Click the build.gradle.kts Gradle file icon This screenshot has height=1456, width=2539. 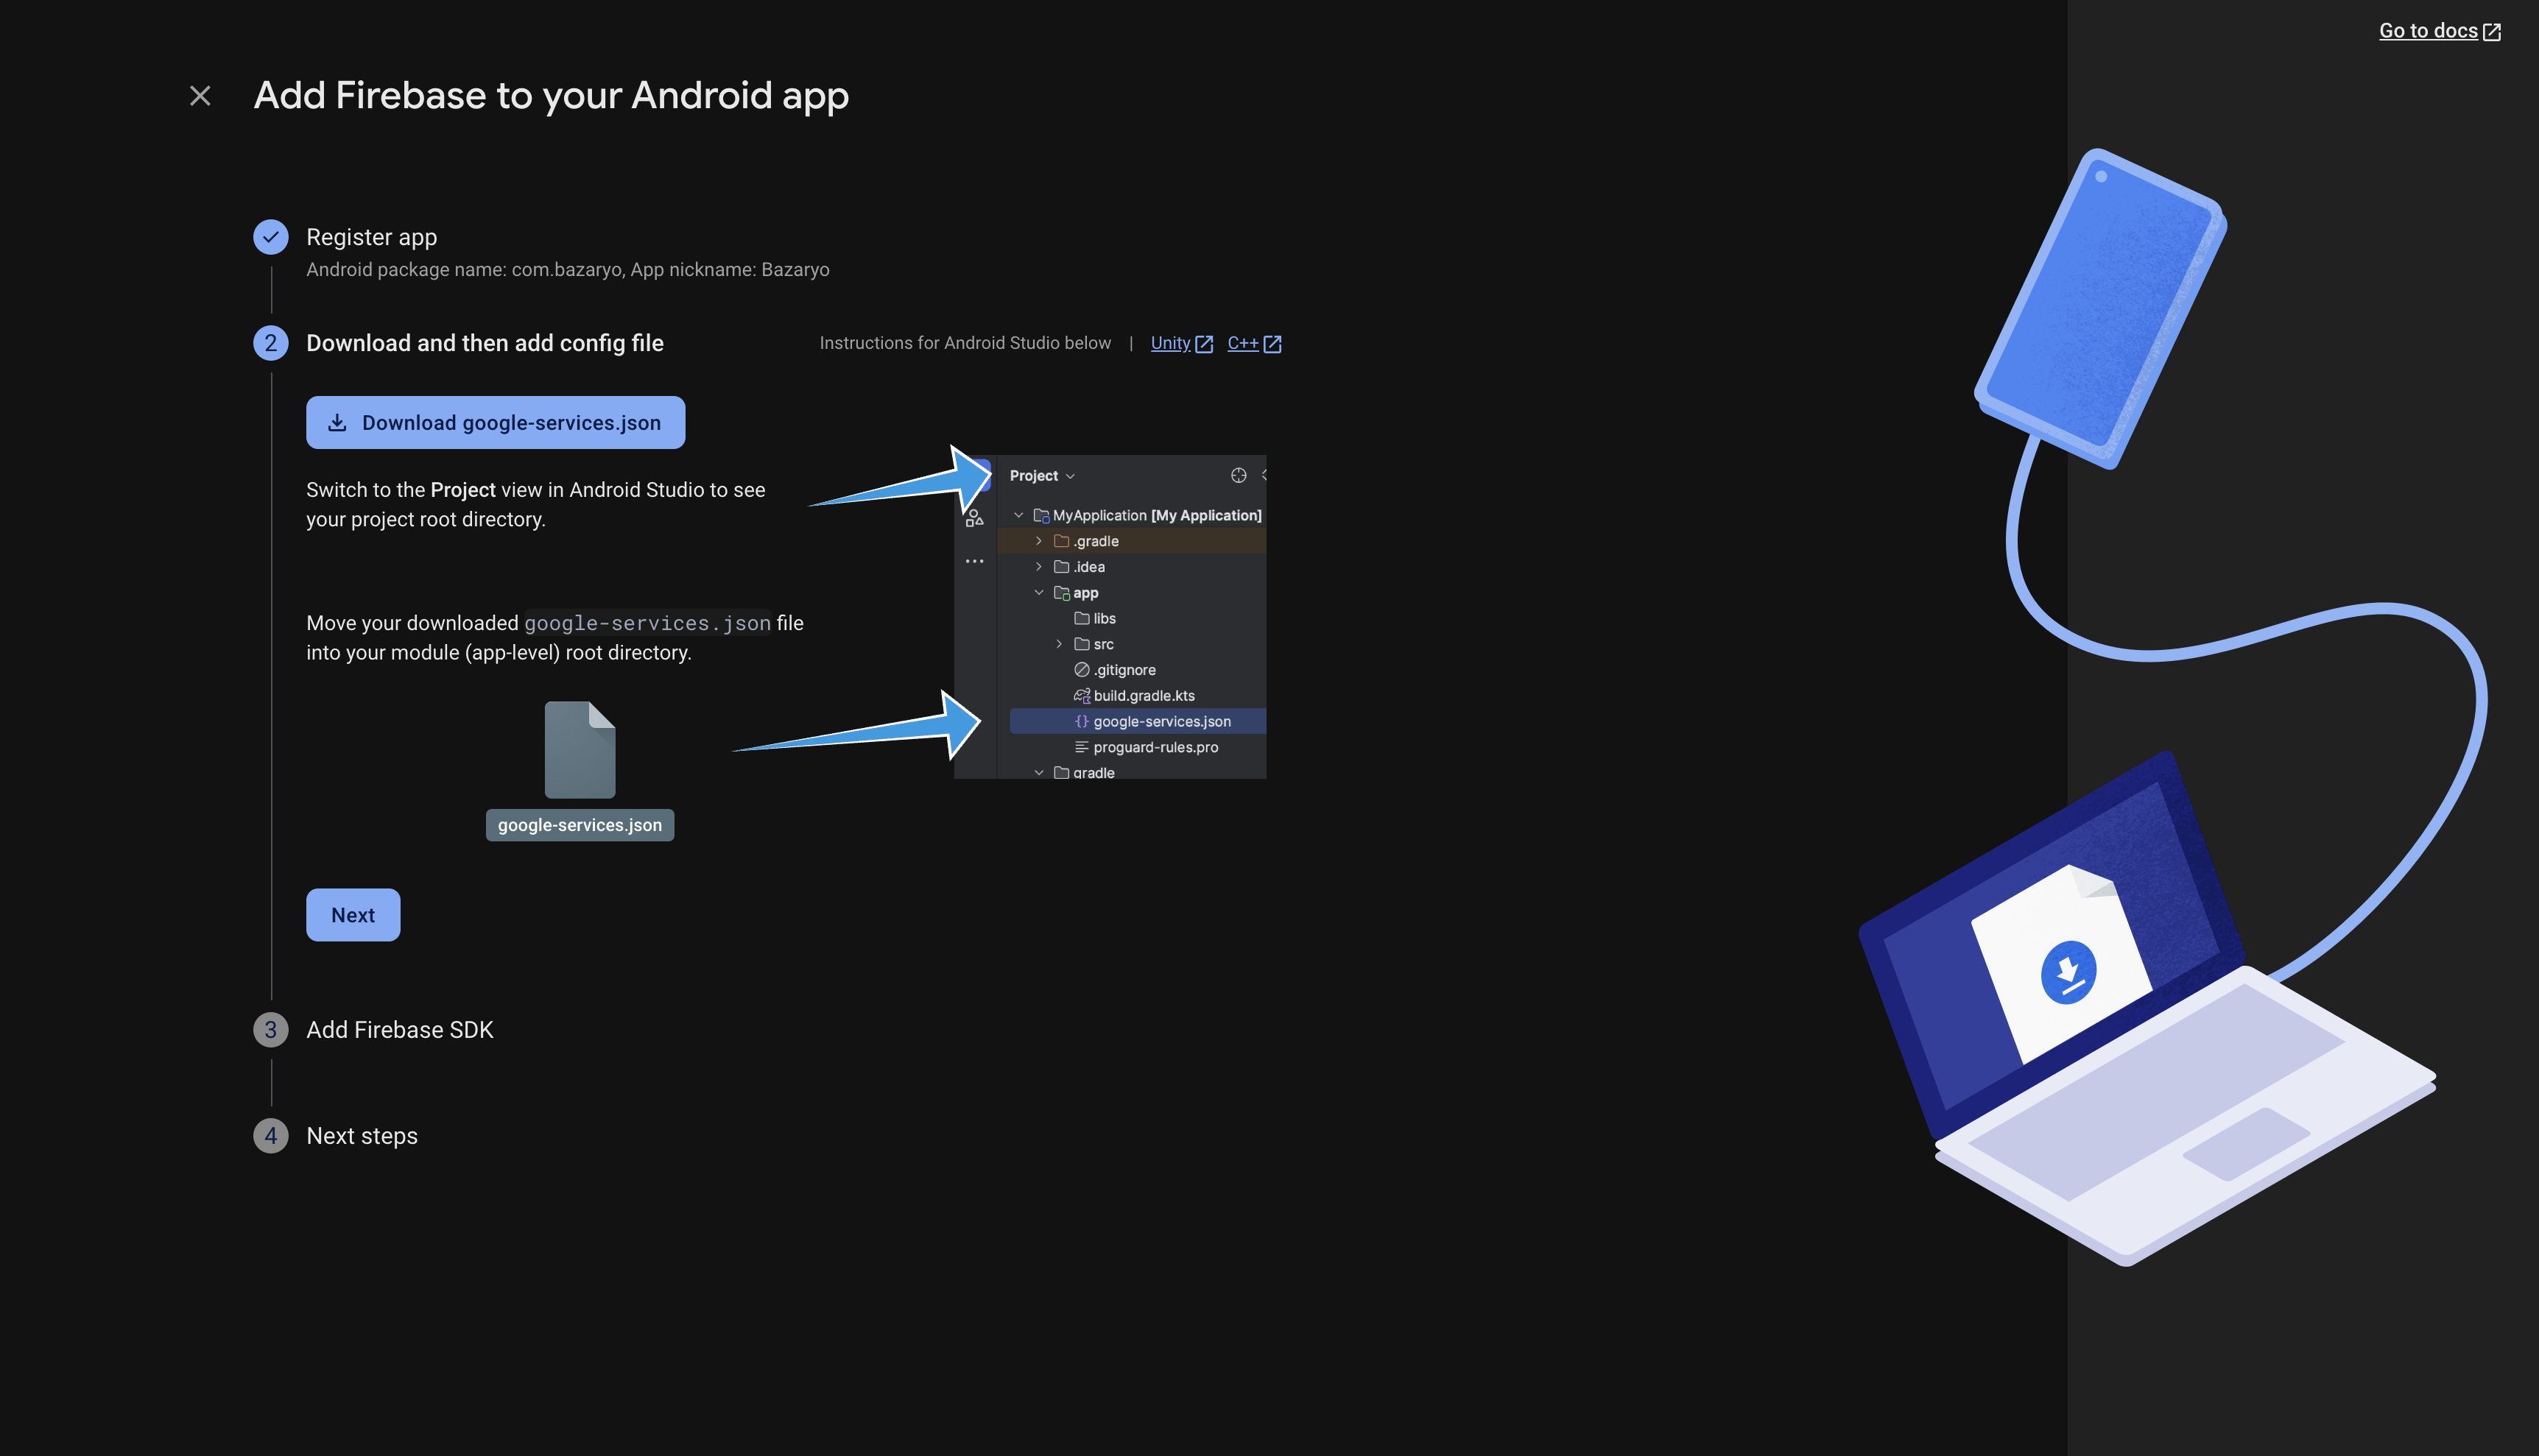click(1082, 696)
